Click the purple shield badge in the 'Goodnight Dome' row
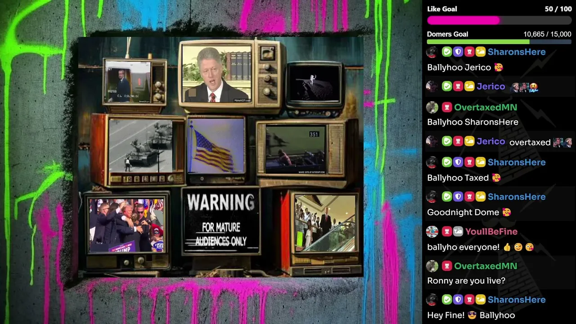This screenshot has width=576, height=324. tap(458, 197)
